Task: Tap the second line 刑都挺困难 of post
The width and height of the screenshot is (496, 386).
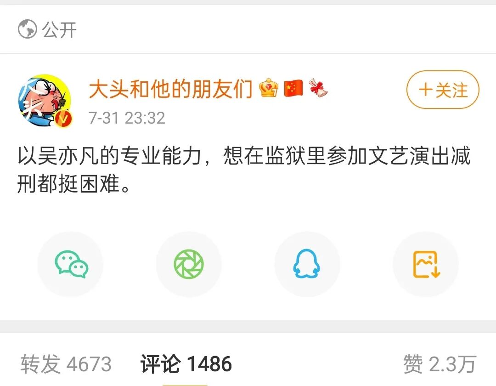Action: pos(73,184)
